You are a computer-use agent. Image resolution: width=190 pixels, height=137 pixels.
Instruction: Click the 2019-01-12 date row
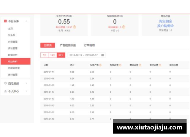115,106
